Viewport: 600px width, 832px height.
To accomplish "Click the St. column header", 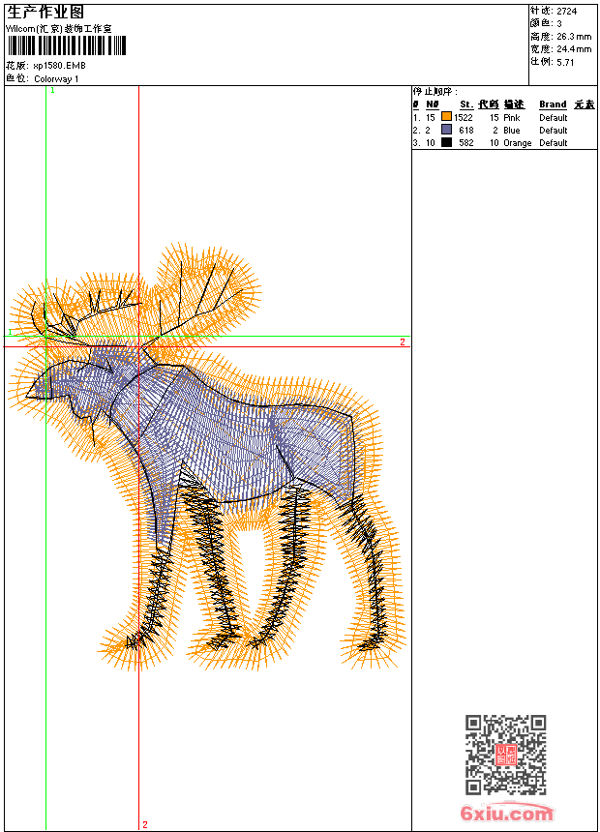I will [465, 104].
